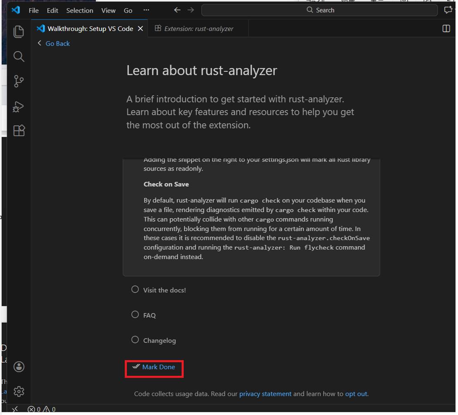Open the Search view icon
This screenshot has height=415, width=458.
tap(19, 57)
